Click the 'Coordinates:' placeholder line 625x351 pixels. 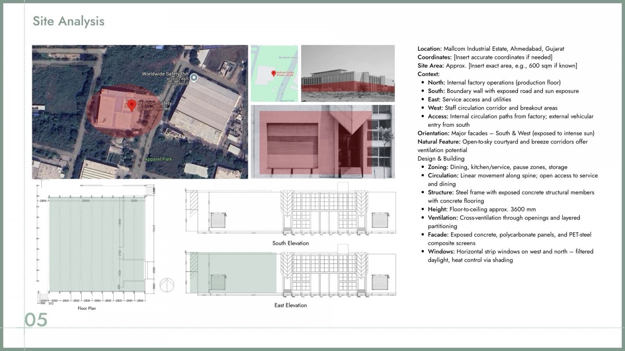pyautogui.click(x=485, y=57)
